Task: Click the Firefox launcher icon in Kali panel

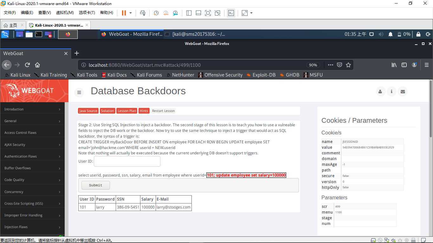Action: [68, 34]
